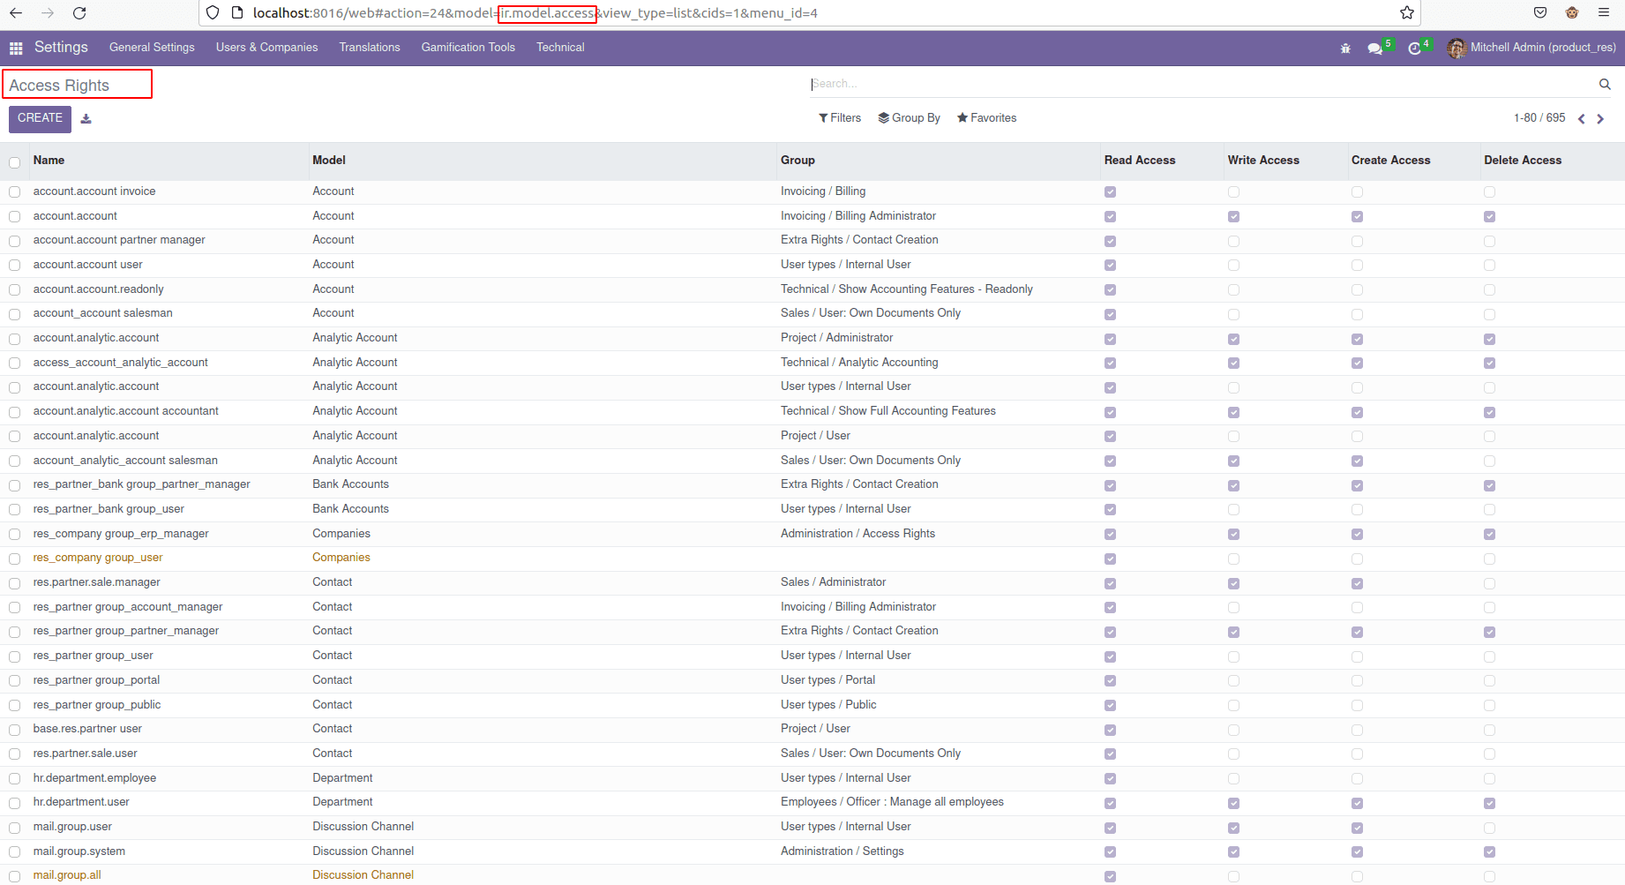Click the search magnifier icon
The image size is (1625, 885).
[x=1605, y=84]
